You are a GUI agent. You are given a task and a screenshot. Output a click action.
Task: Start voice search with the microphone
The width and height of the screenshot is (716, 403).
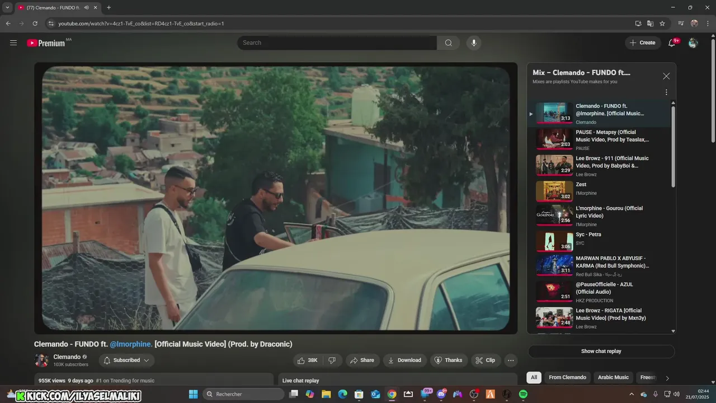point(474,43)
